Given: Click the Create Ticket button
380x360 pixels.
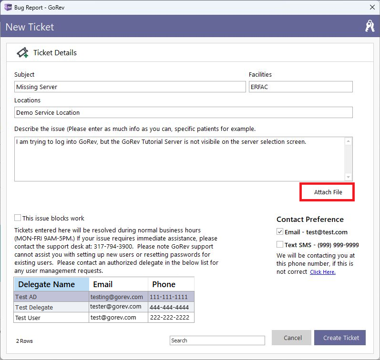Looking at the screenshot, I should click(x=340, y=338).
